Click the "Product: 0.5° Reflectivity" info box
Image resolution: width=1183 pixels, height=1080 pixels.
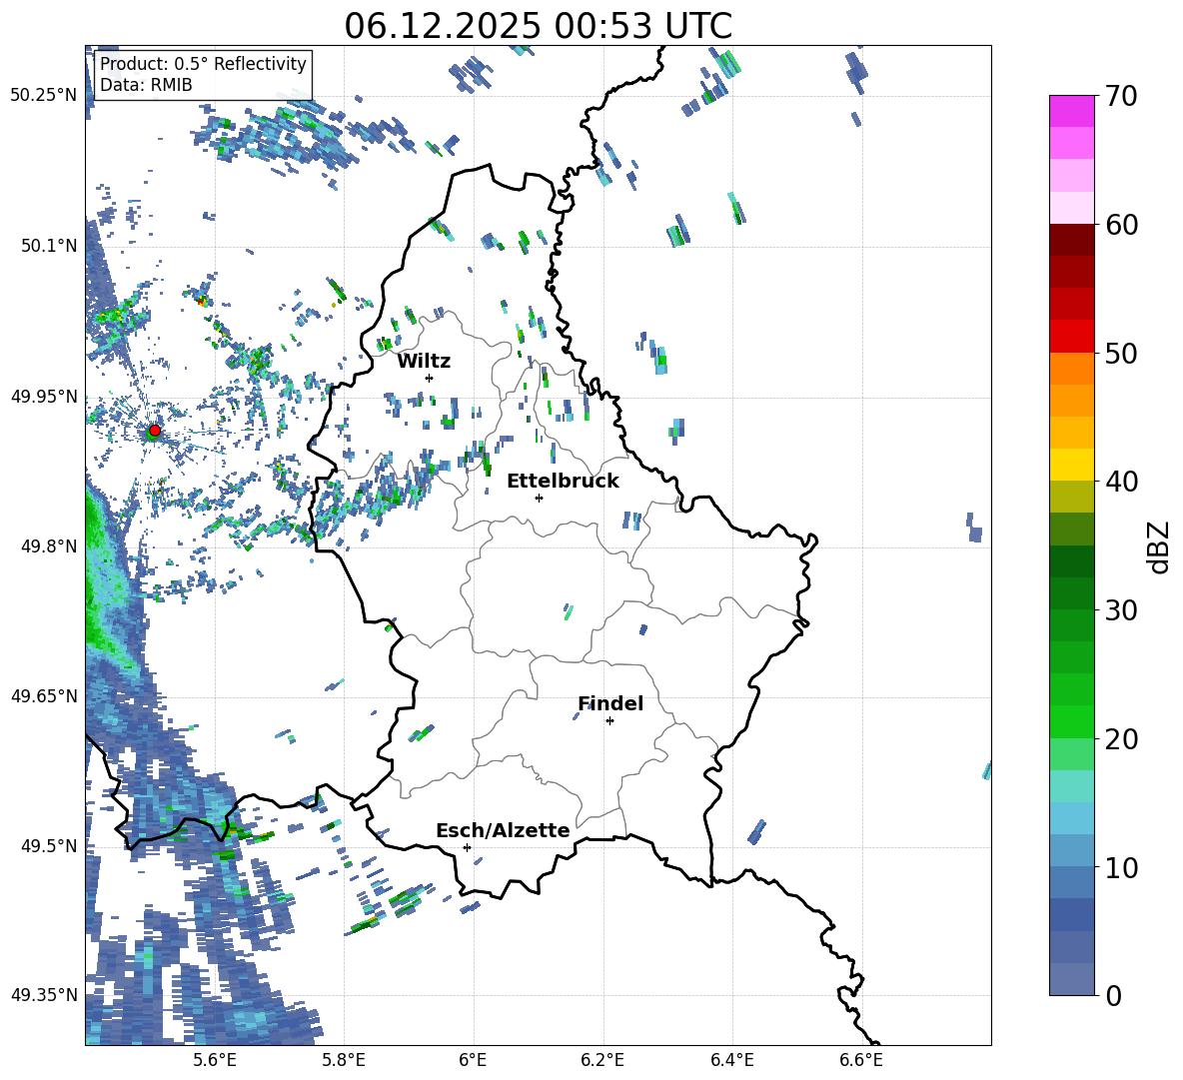[203, 75]
